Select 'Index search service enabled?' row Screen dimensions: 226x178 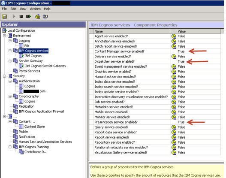pyautogui.click(x=155, y=87)
